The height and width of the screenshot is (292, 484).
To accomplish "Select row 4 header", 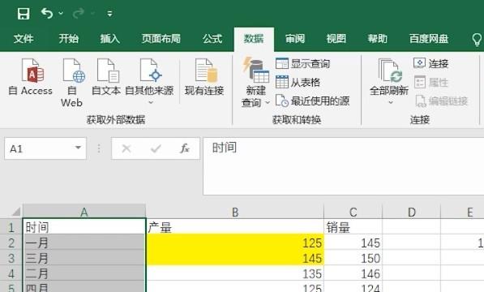I will coord(11,273).
